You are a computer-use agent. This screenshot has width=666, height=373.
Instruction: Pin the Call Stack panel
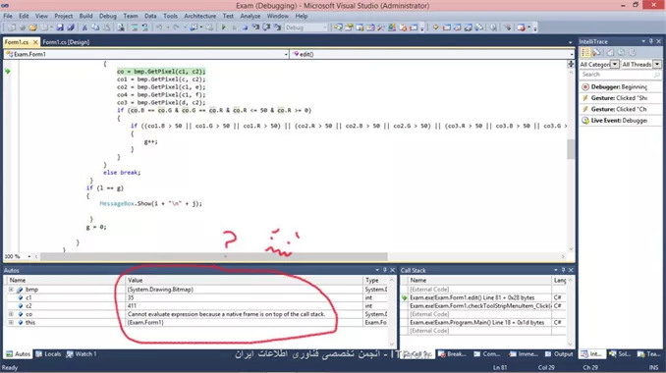(x=563, y=270)
